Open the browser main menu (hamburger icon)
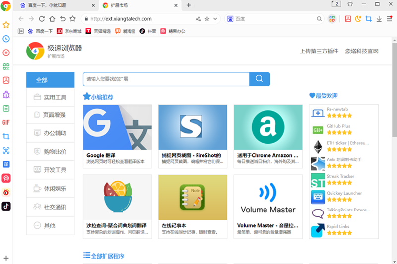 tap(389, 19)
